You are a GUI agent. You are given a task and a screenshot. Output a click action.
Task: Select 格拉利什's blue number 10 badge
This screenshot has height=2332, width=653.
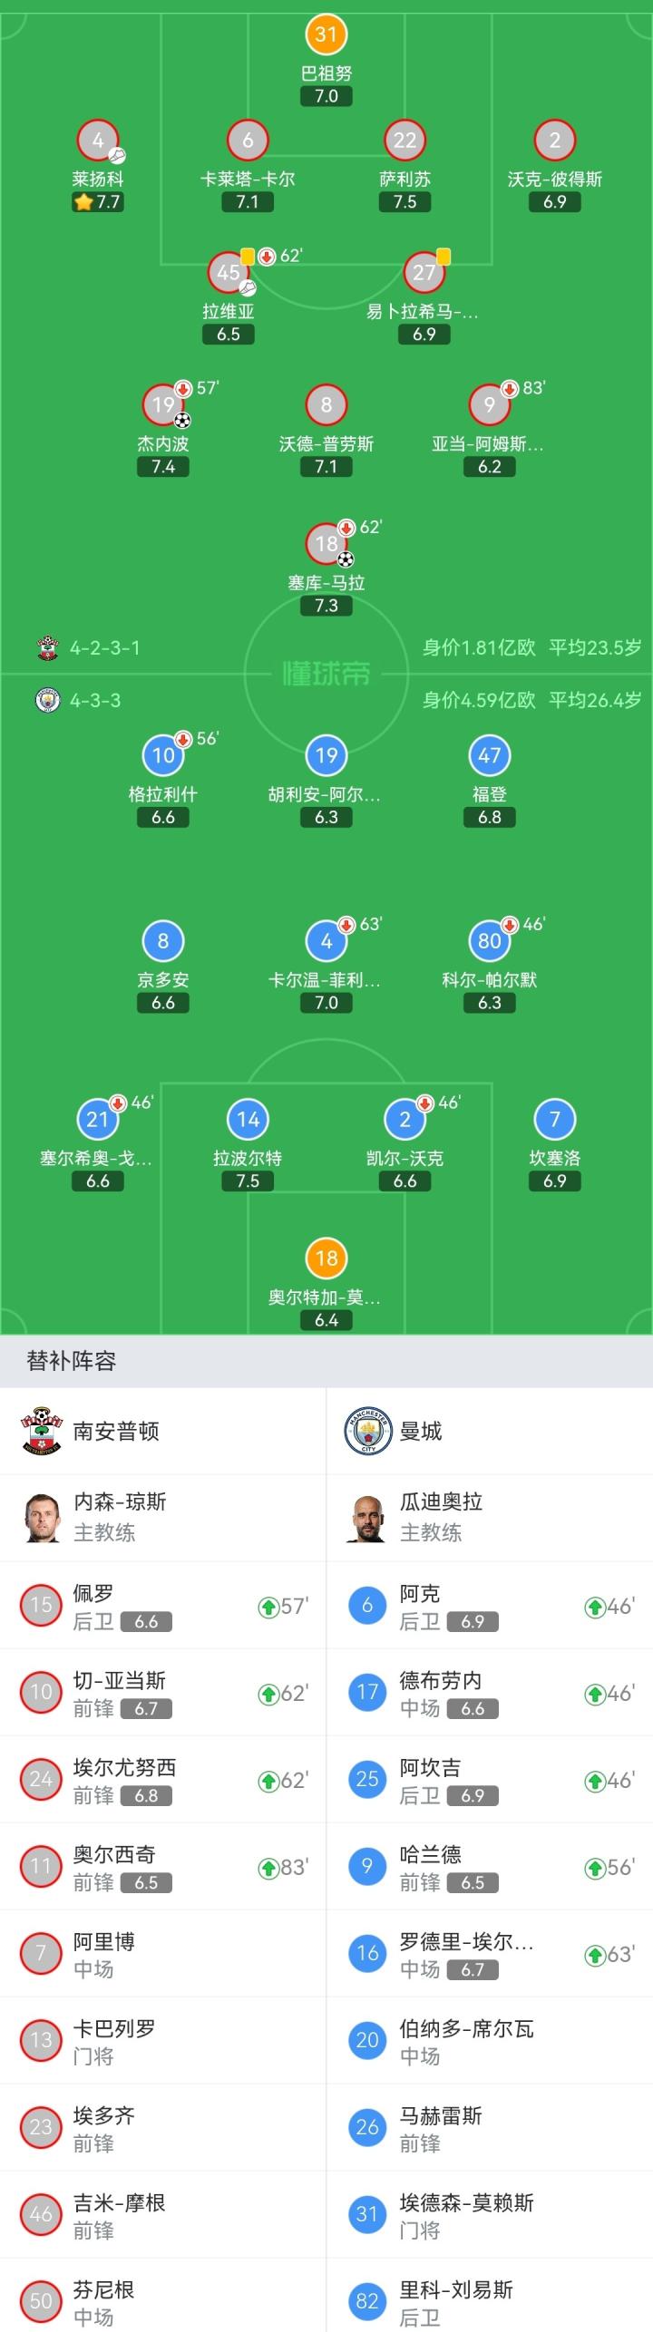pyautogui.click(x=163, y=755)
